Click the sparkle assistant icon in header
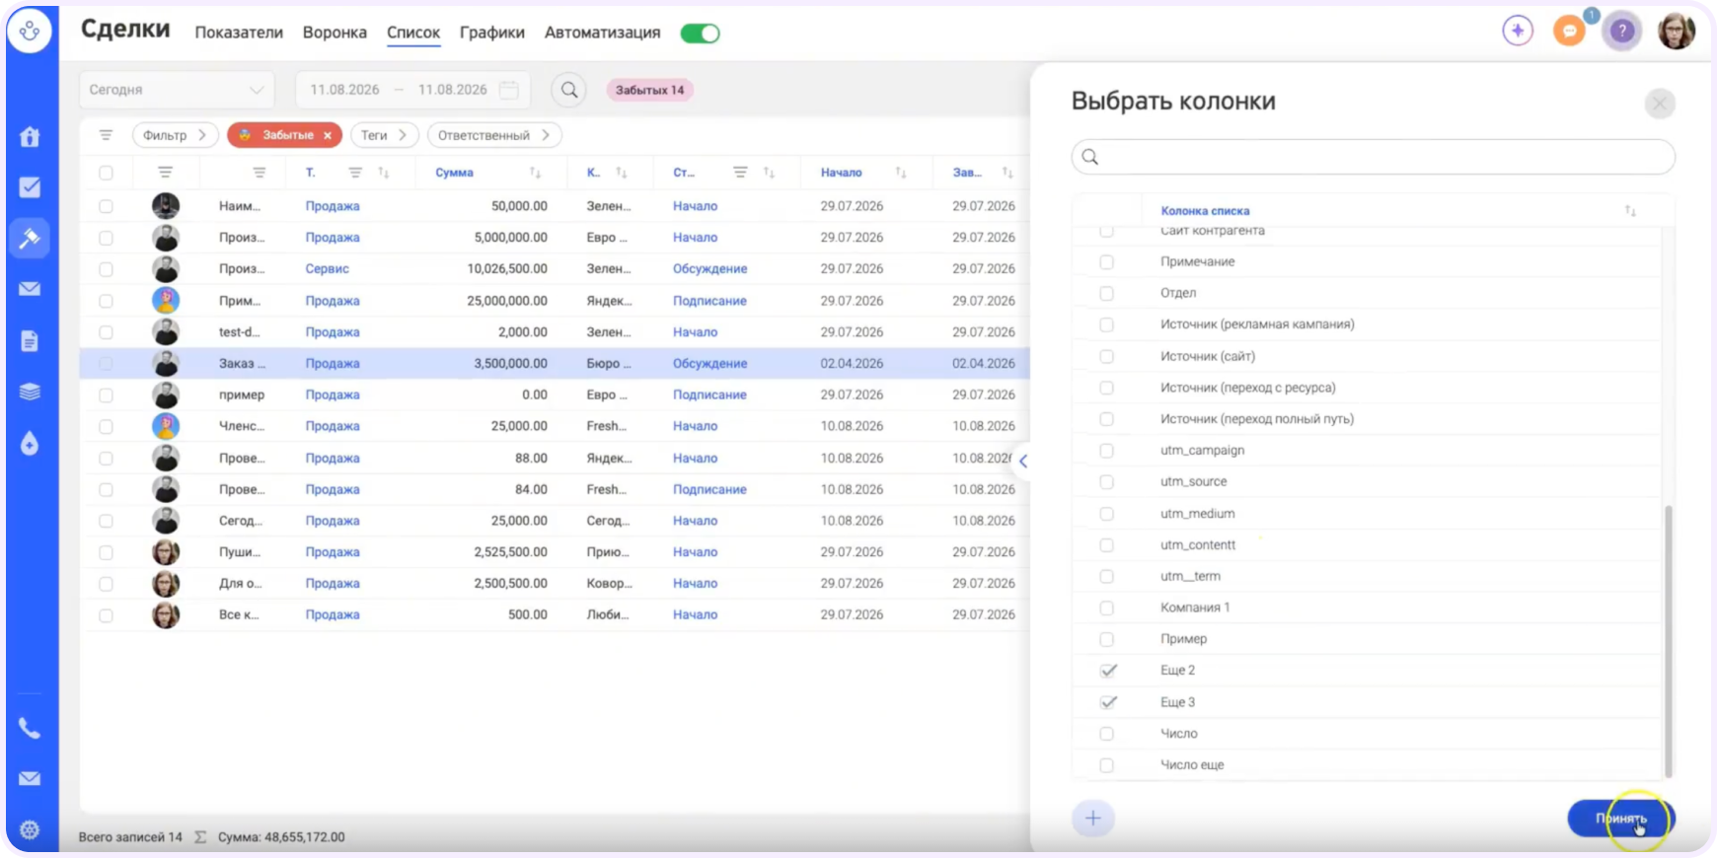This screenshot has height=858, width=1717. click(x=1518, y=31)
